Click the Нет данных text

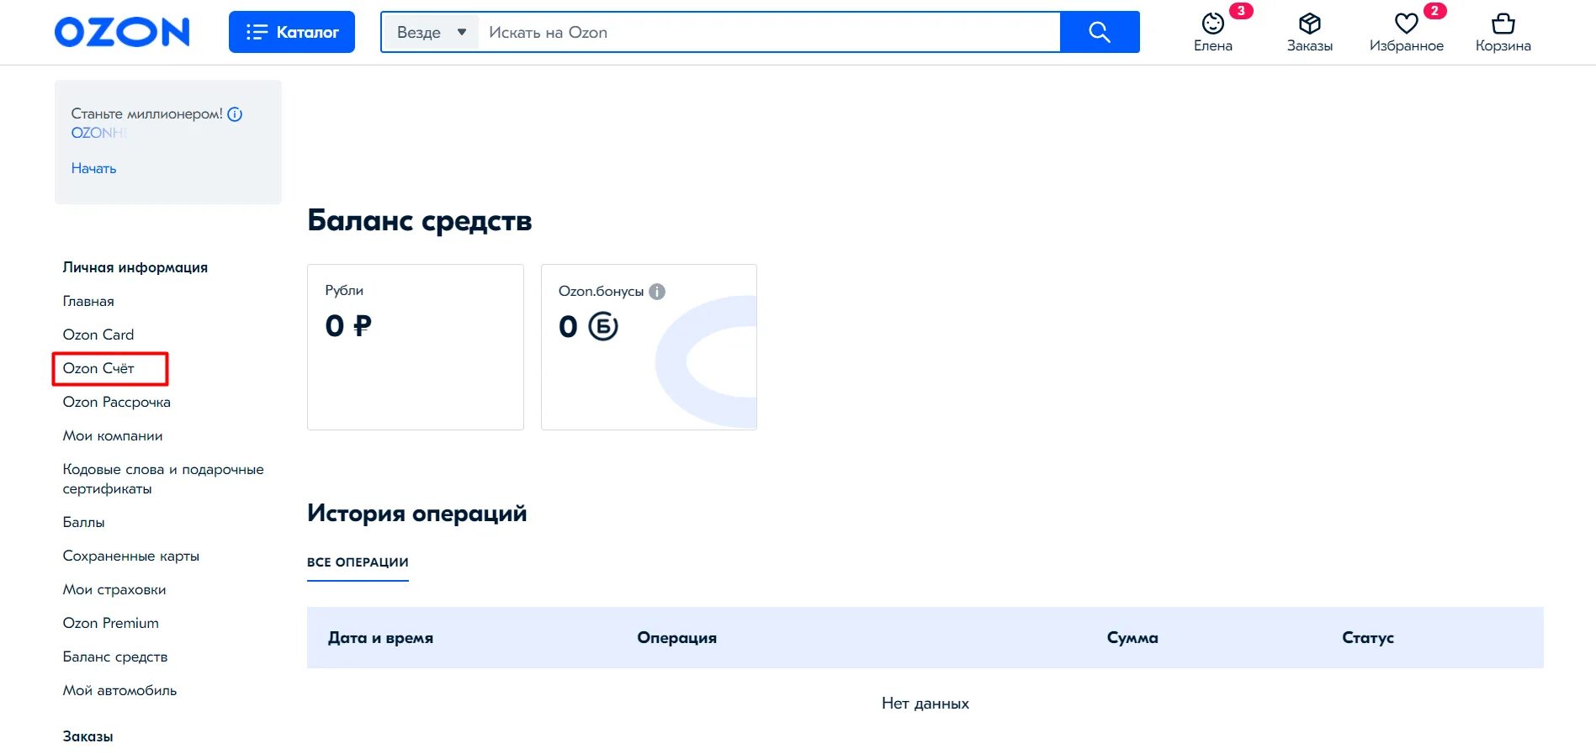coord(925,704)
